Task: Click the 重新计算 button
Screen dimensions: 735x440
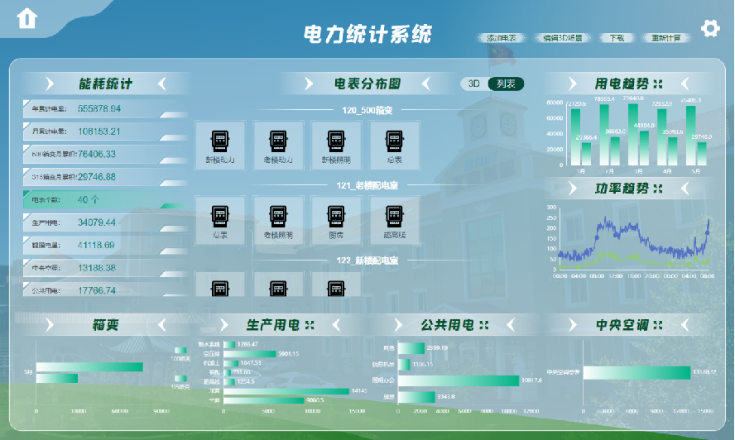Action: tap(666, 38)
